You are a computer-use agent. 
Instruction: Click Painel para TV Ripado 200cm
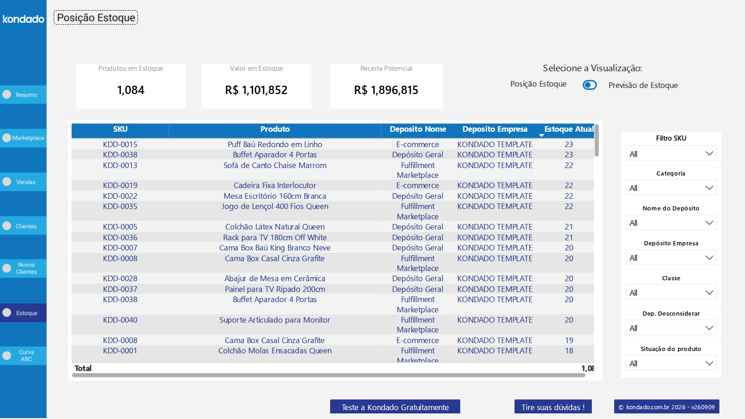(x=275, y=289)
